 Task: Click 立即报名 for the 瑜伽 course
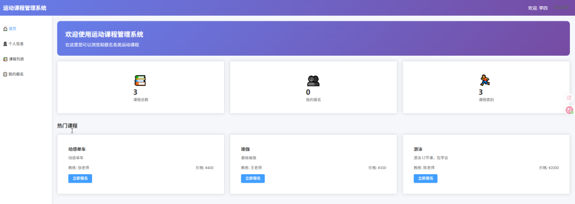point(253,178)
